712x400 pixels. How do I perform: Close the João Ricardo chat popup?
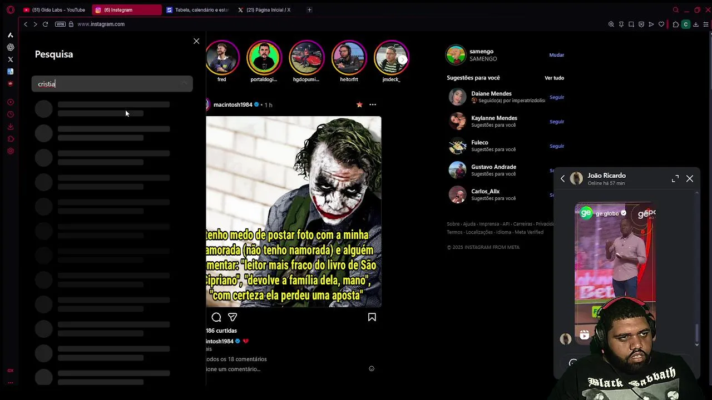[x=690, y=178]
